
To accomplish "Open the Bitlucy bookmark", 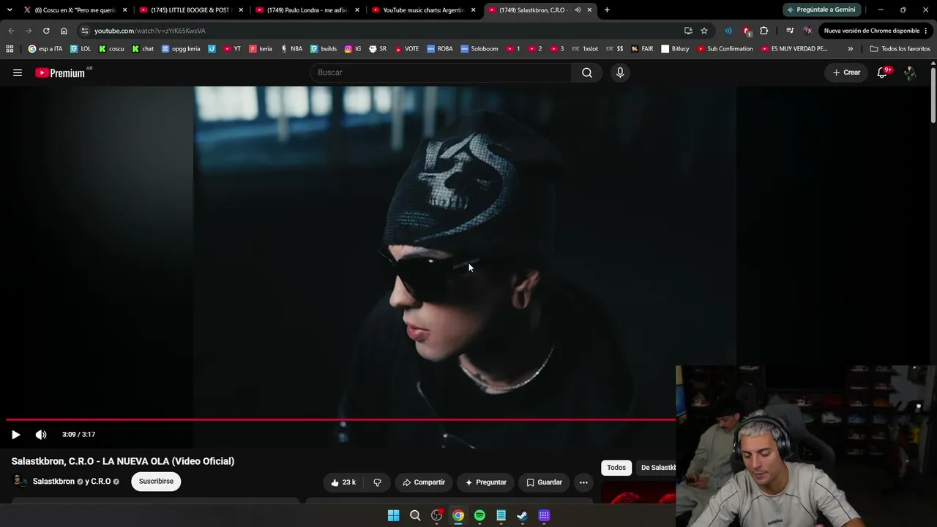I will [675, 49].
